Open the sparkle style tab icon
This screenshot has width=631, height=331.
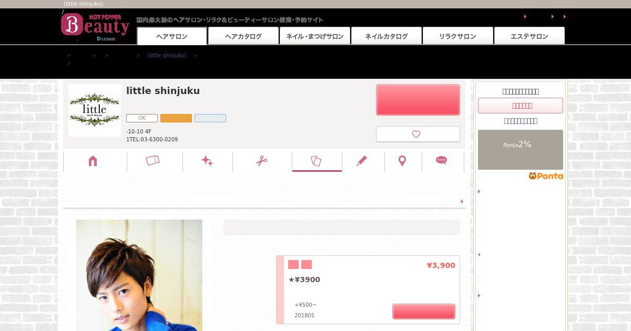coord(207,161)
